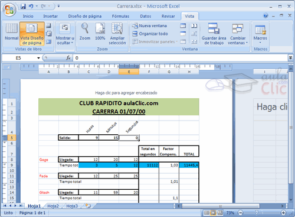Open the Mostrar u ocultar dropdown
The width and height of the screenshot is (295, 217).
pyautogui.click(x=65, y=34)
